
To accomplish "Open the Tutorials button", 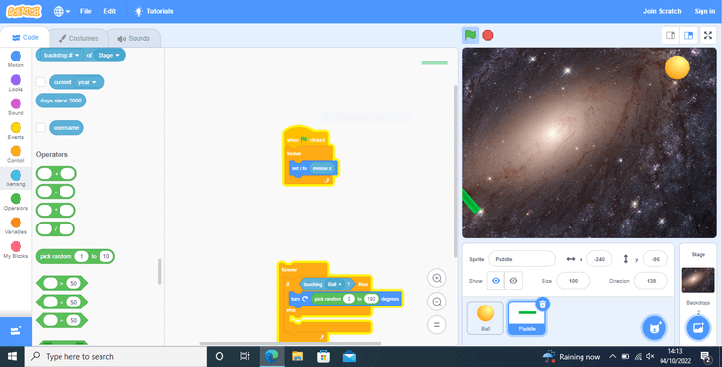I will pos(154,11).
